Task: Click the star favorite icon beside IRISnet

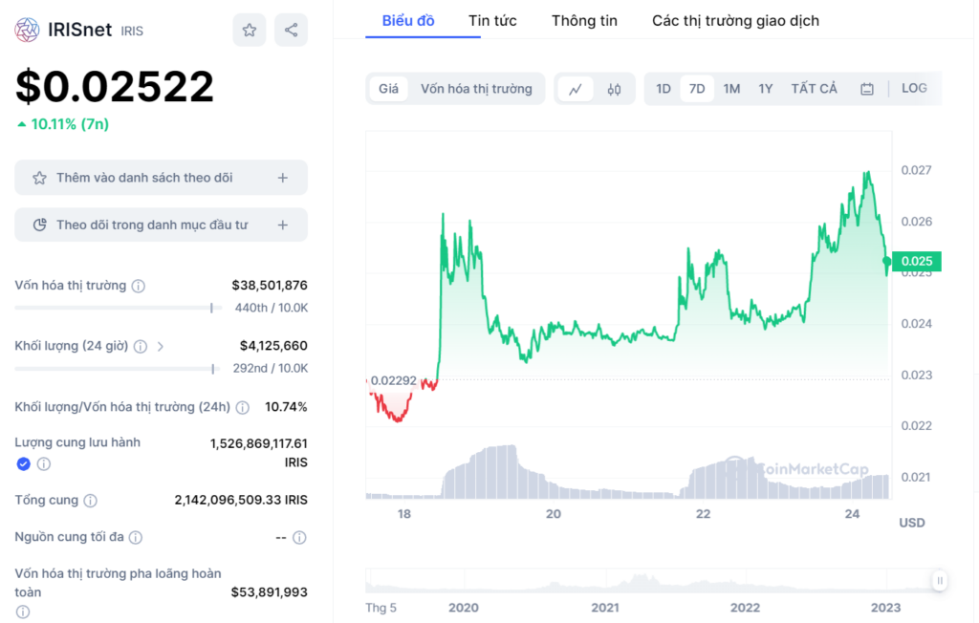Action: click(x=249, y=30)
